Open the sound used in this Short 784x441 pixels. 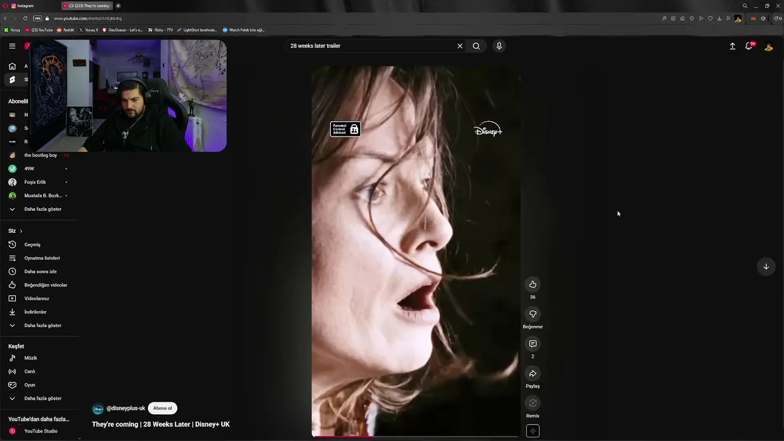[x=533, y=431]
